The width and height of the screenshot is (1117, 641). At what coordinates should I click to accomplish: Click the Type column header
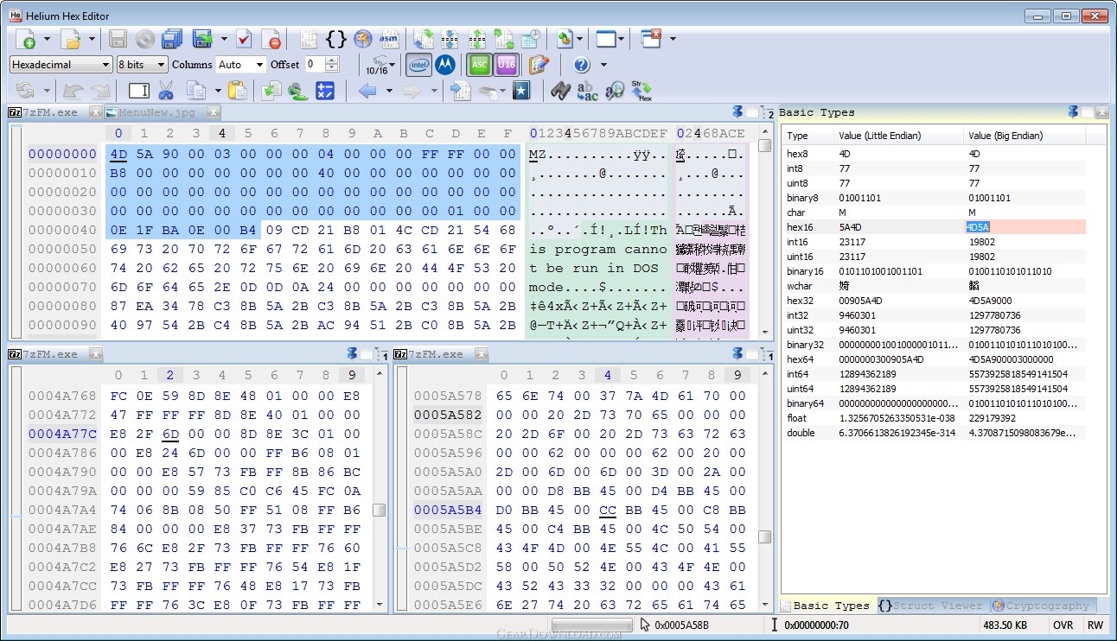point(807,136)
